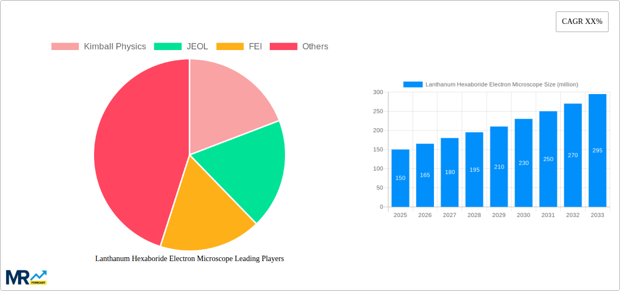
Task: Select the 2027 bar labeled 180
Action: coord(450,172)
